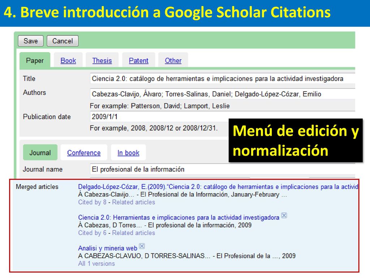Screen dimensions: 370x278
Task: Edit the Title input field
Action: (222, 79)
